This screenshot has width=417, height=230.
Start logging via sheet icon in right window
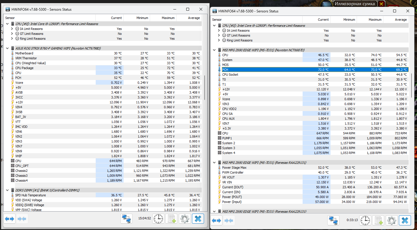[379, 221]
